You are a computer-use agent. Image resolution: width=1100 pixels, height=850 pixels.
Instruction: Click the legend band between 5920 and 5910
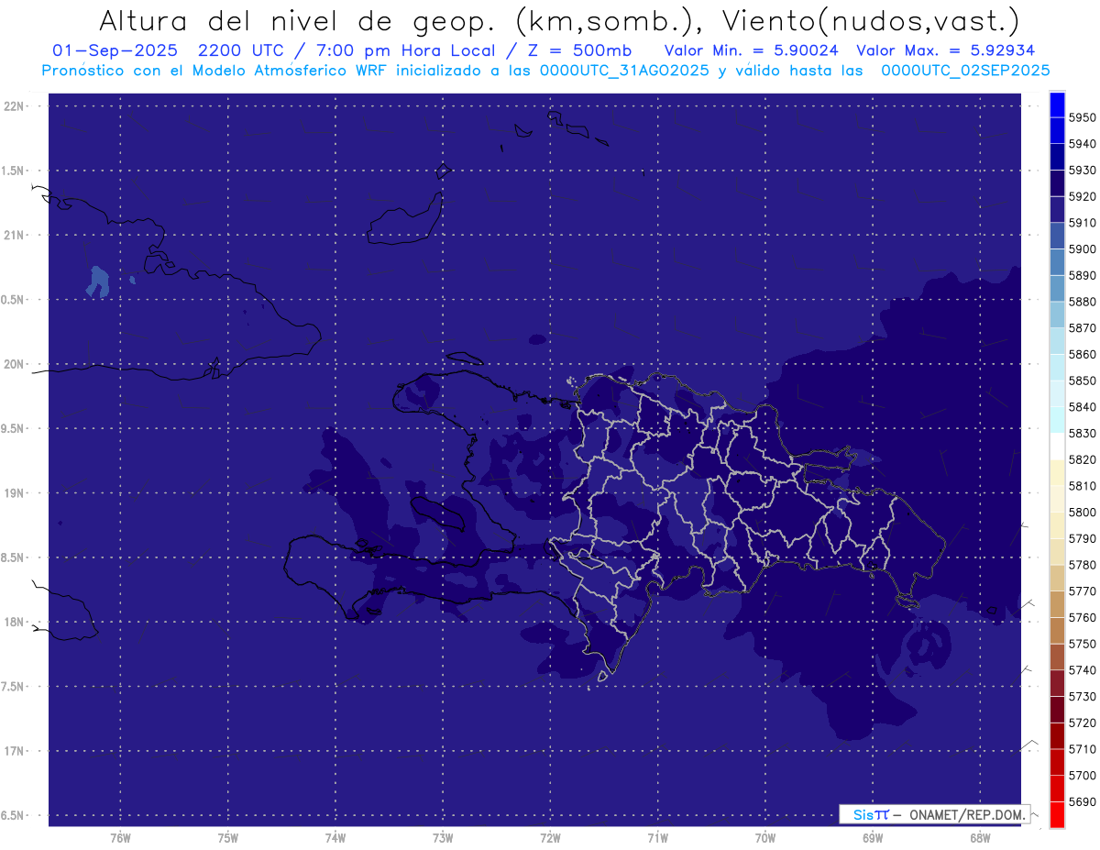(x=1057, y=210)
